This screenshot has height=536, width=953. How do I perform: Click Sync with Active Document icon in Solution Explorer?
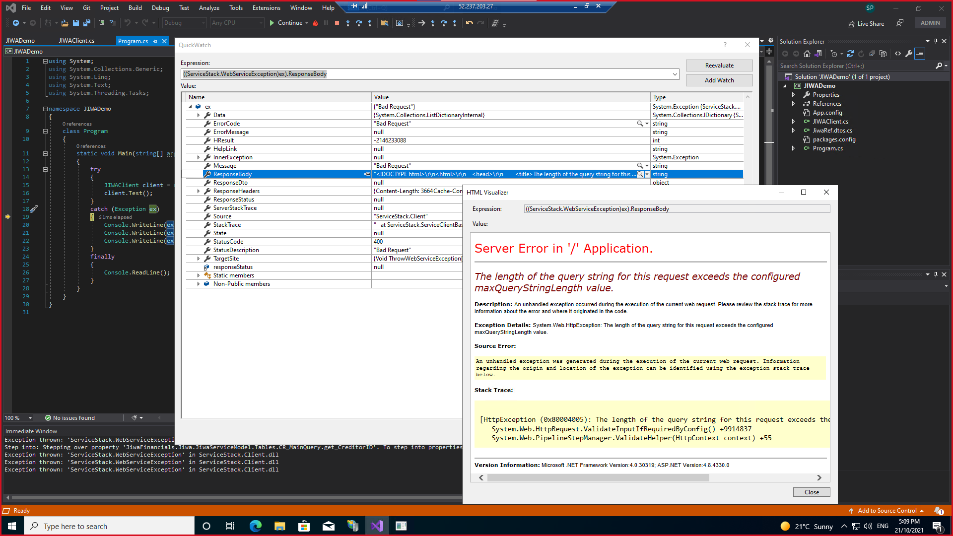[x=850, y=54]
